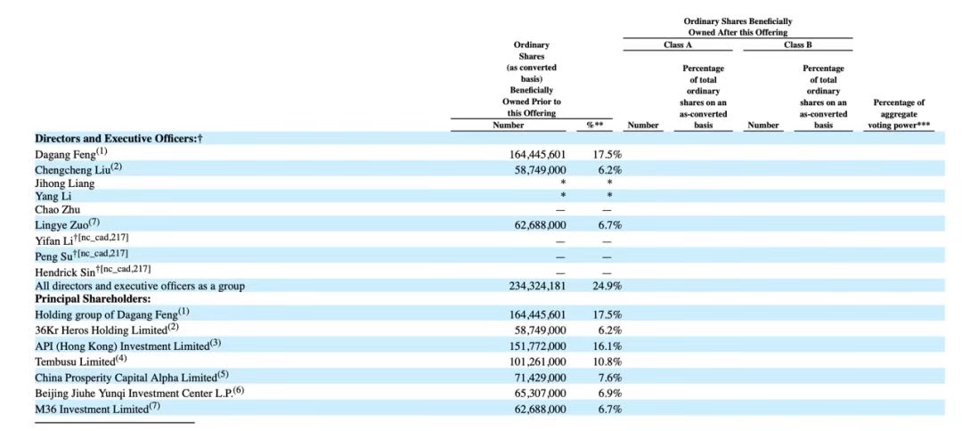The height and width of the screenshot is (431, 962).
Task: Click 6.2% in the Chengcheng Liu row
Action: [610, 169]
